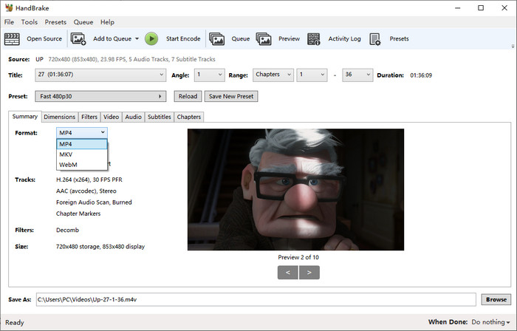Open the Title dropdown showing 27 (01:36:07)

(102, 75)
